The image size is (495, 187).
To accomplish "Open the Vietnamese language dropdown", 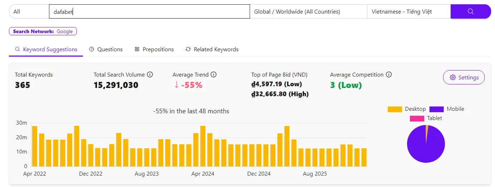I will click(x=408, y=11).
